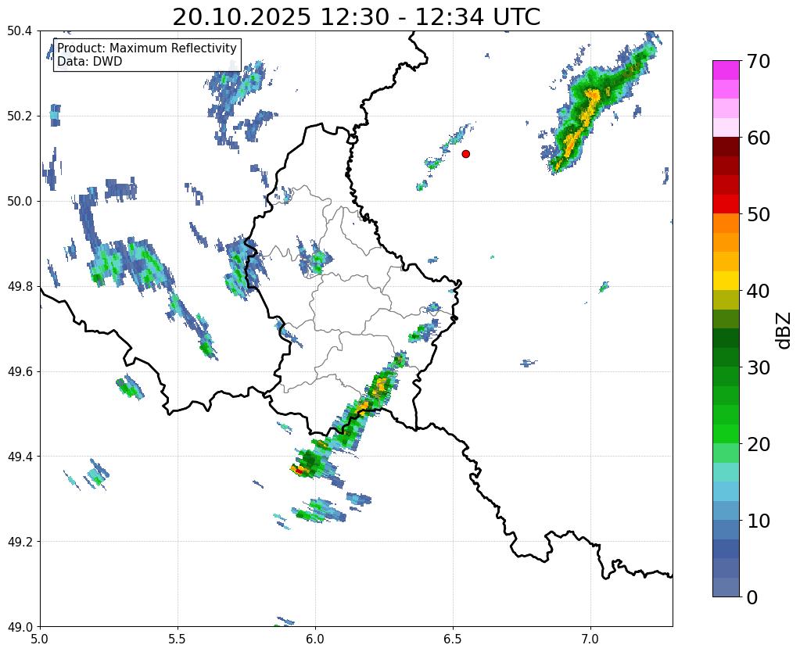This screenshot has height=652, width=800.
Task: Click the 6.5 longitude tick label
Action: coord(453,639)
